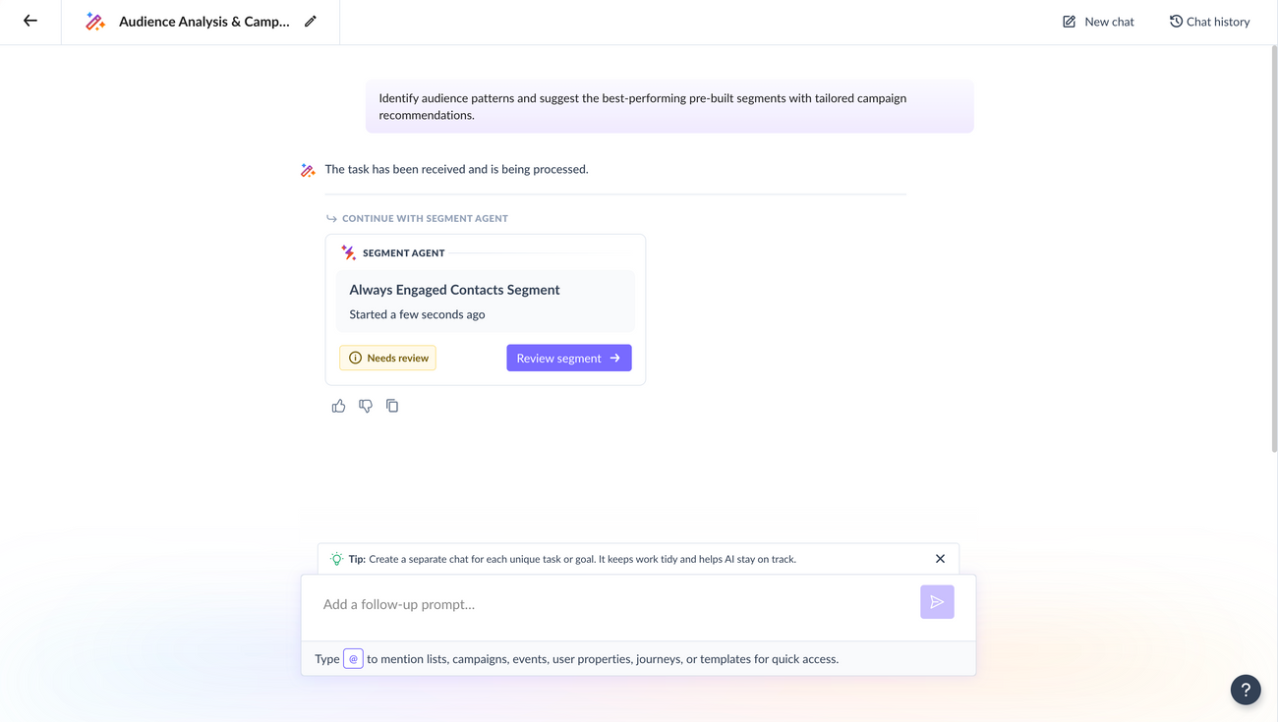
Task: Send the follow-up prompt with the paper plane
Action: click(x=936, y=601)
